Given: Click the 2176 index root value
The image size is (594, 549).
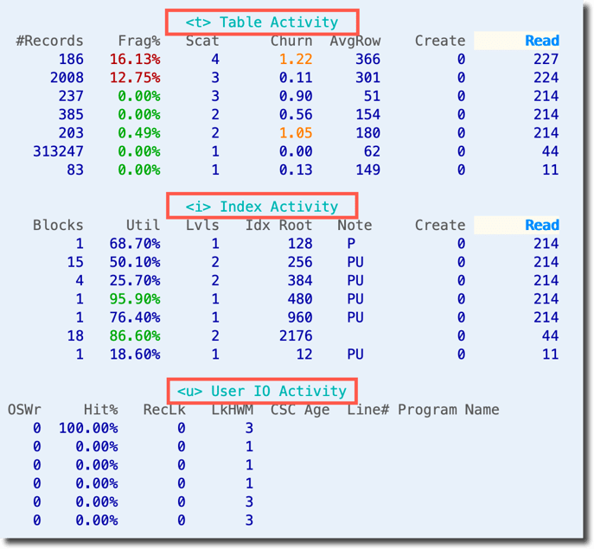Looking at the screenshot, I should click(295, 336).
